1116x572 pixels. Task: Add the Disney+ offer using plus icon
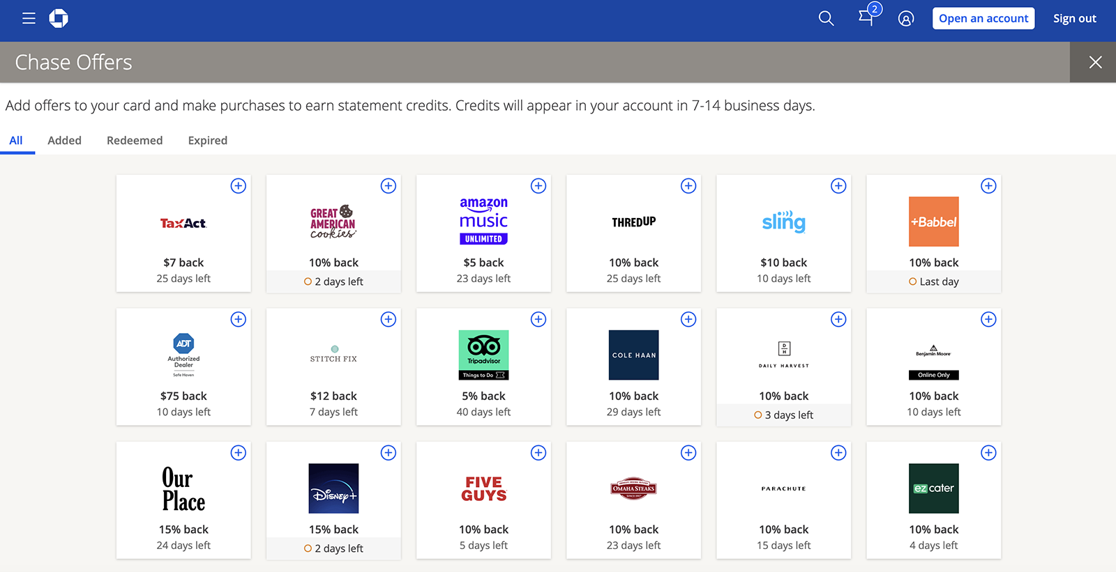point(389,453)
